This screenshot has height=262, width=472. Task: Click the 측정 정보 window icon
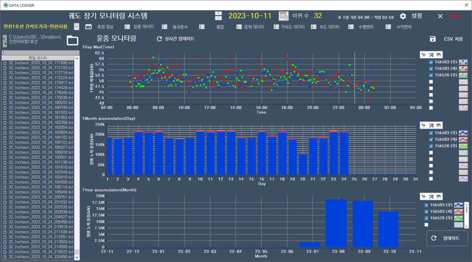tap(88, 27)
